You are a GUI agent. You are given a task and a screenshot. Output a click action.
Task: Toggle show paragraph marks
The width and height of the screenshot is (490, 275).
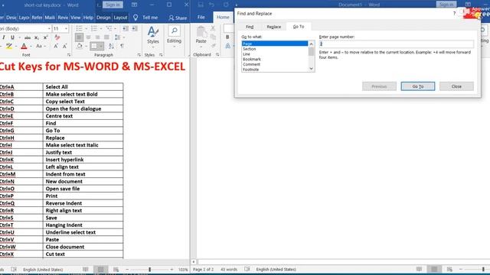coord(122,46)
